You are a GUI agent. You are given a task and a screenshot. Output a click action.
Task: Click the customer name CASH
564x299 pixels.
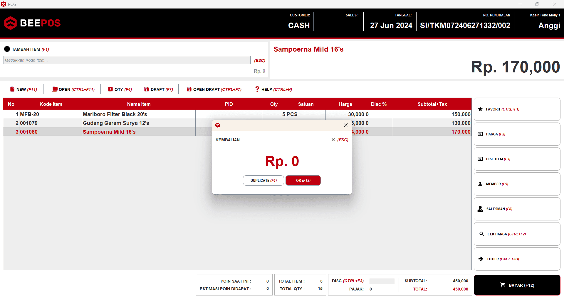[x=299, y=26]
